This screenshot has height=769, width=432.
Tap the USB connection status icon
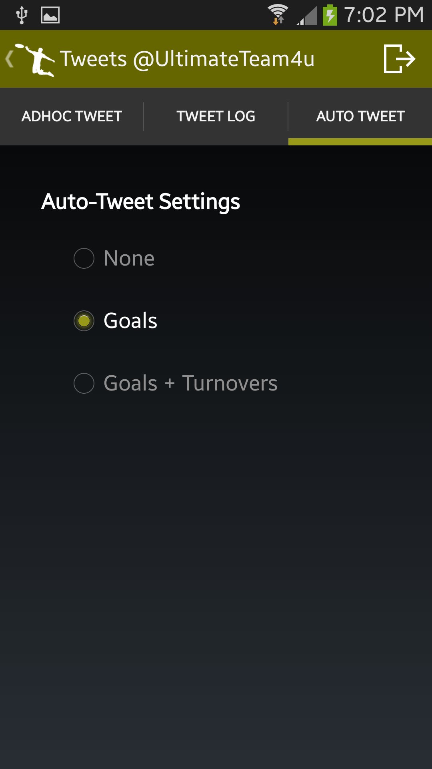[x=22, y=15]
